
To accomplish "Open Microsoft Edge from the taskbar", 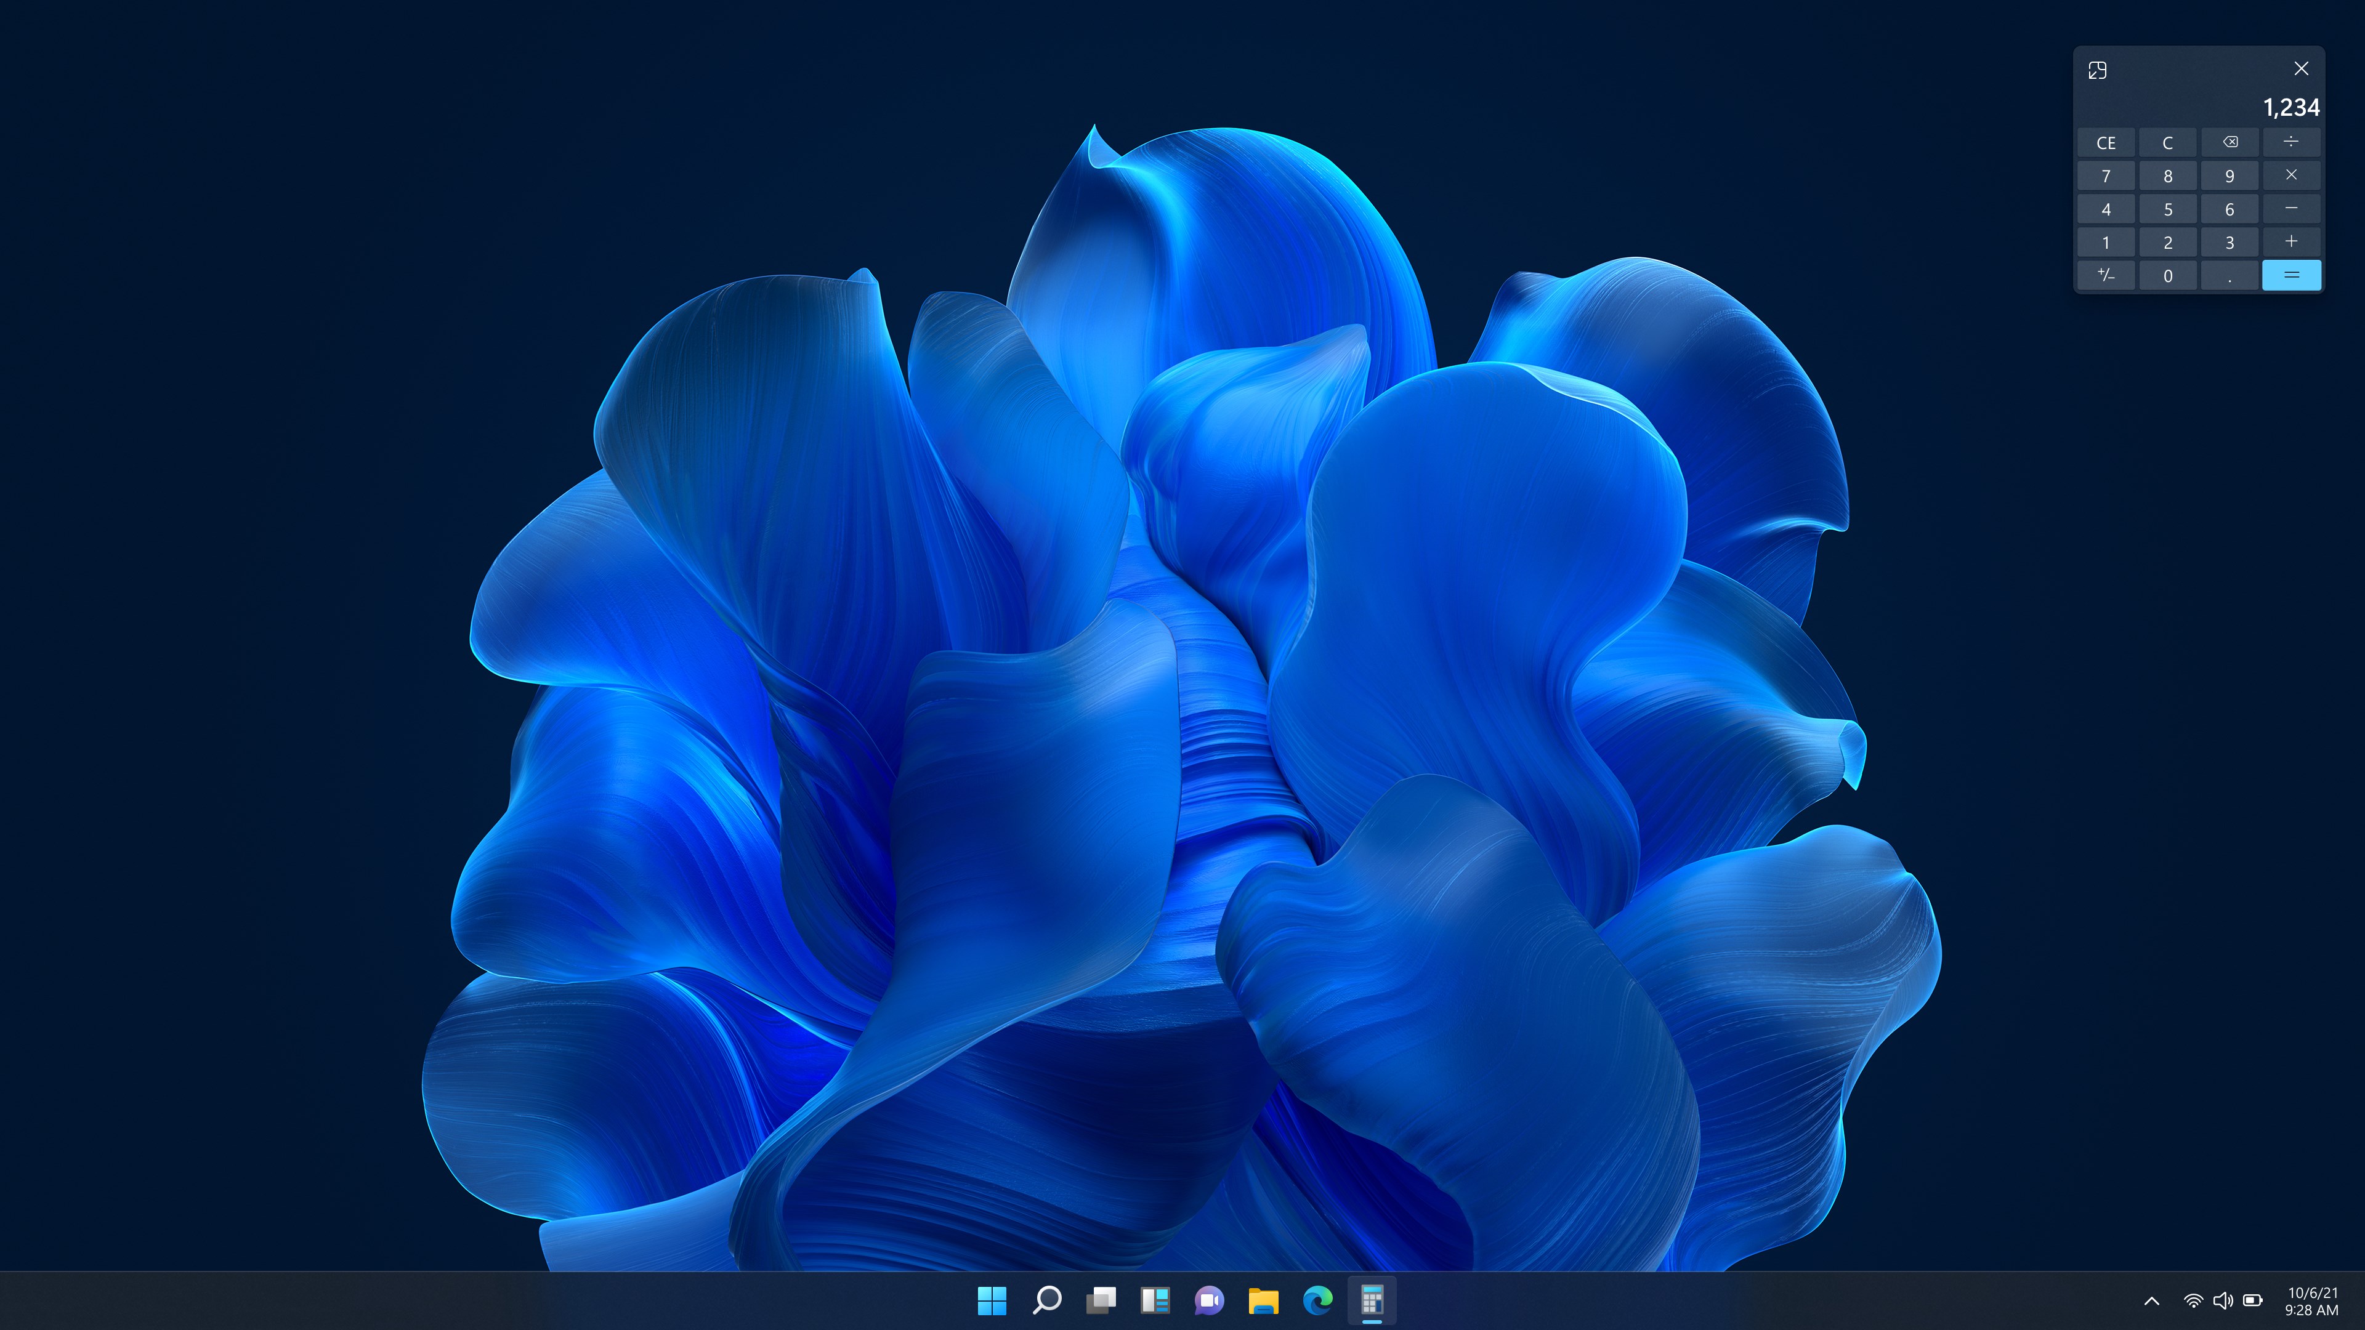I will 1319,1300.
